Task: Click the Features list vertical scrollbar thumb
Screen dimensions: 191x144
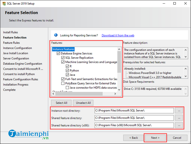Action: click(x=119, y=62)
